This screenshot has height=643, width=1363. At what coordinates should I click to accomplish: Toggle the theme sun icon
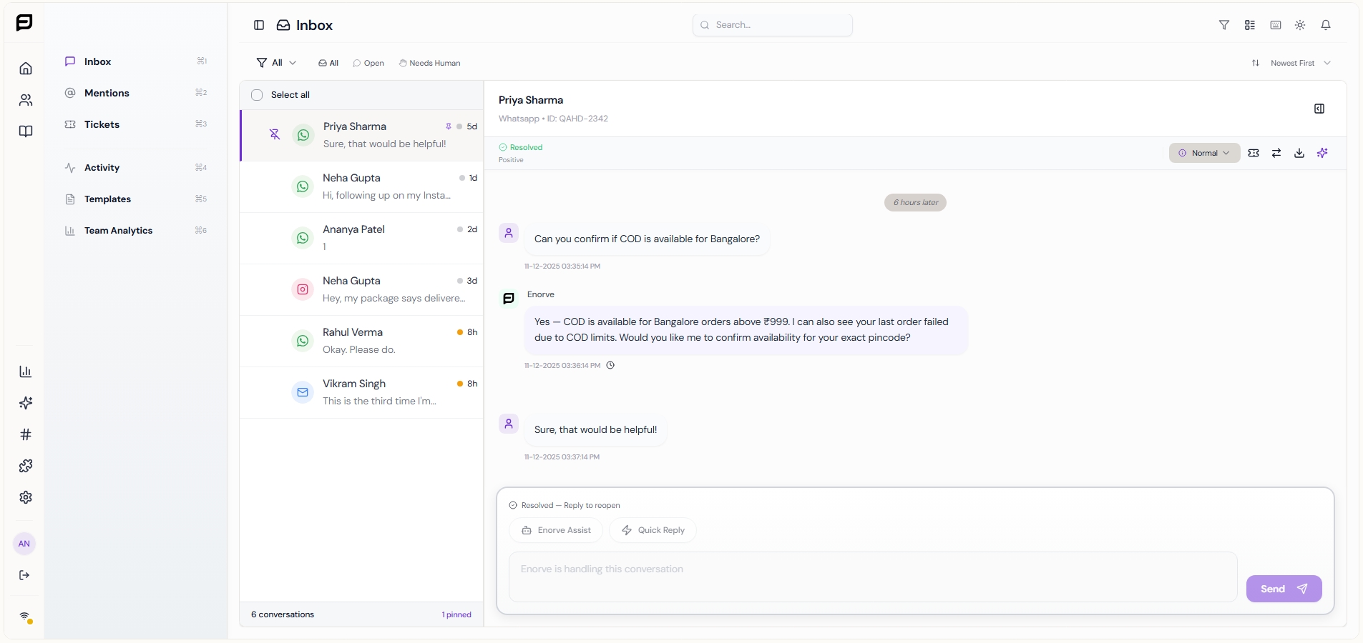pyautogui.click(x=1301, y=24)
